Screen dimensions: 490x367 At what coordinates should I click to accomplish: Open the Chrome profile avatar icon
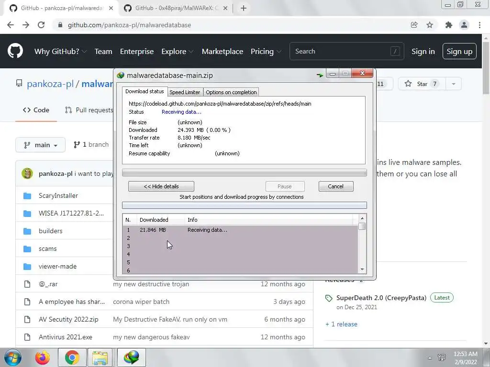click(x=464, y=25)
